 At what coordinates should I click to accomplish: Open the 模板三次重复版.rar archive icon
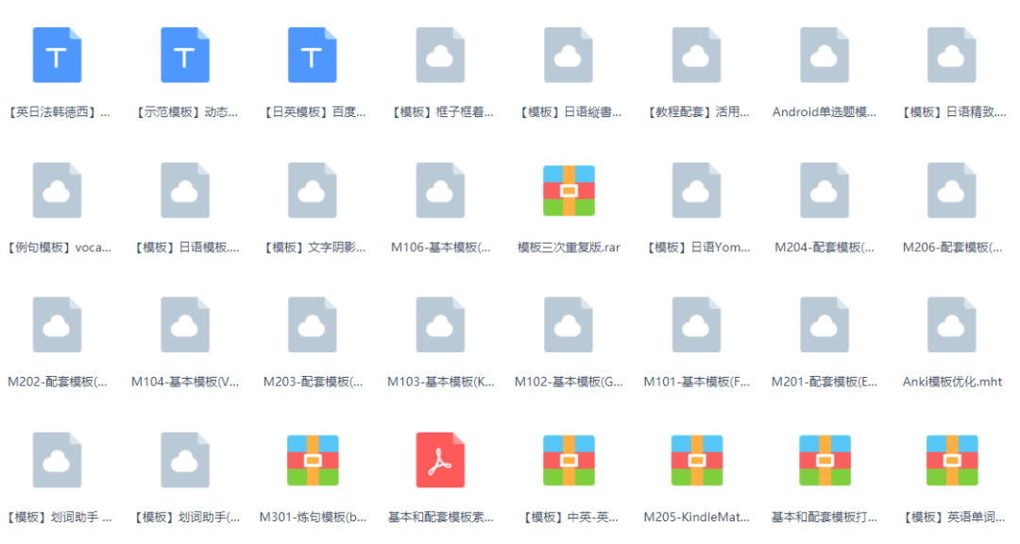569,191
